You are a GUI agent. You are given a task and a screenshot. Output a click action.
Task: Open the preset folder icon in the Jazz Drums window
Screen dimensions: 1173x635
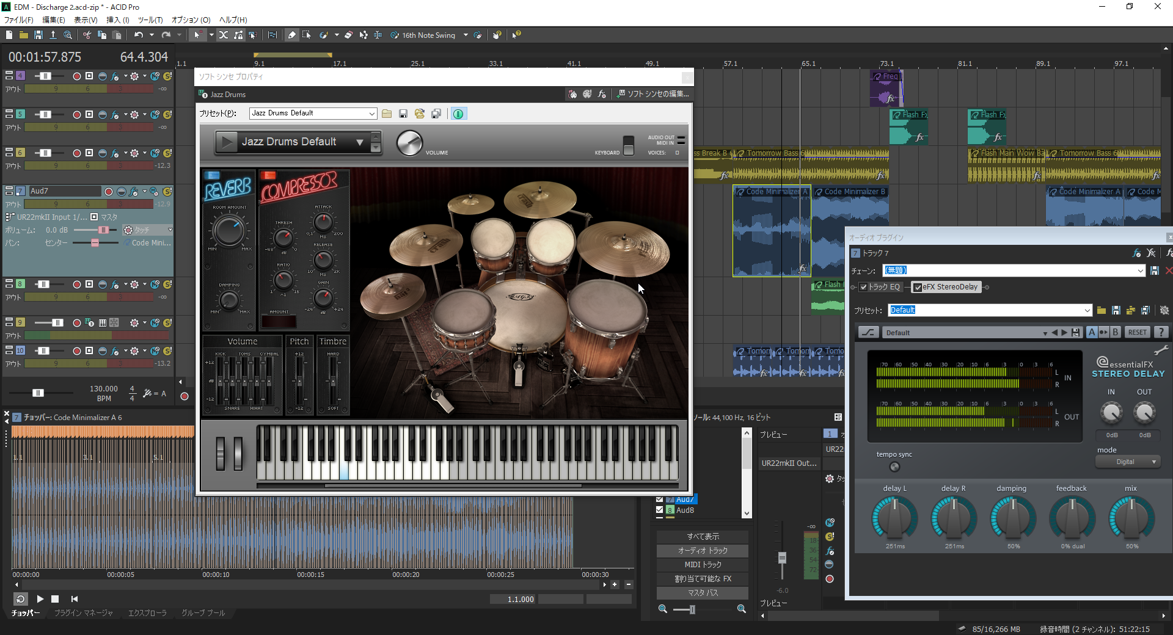coord(387,114)
